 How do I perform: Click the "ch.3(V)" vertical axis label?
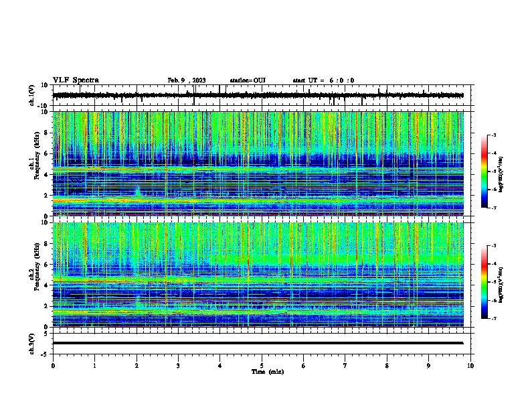coord(31,344)
